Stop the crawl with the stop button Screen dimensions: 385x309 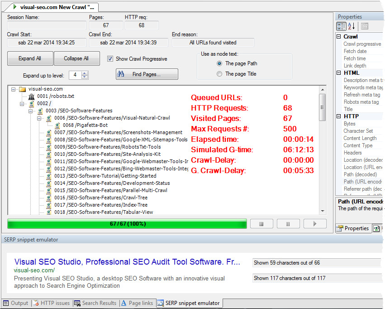point(261,224)
